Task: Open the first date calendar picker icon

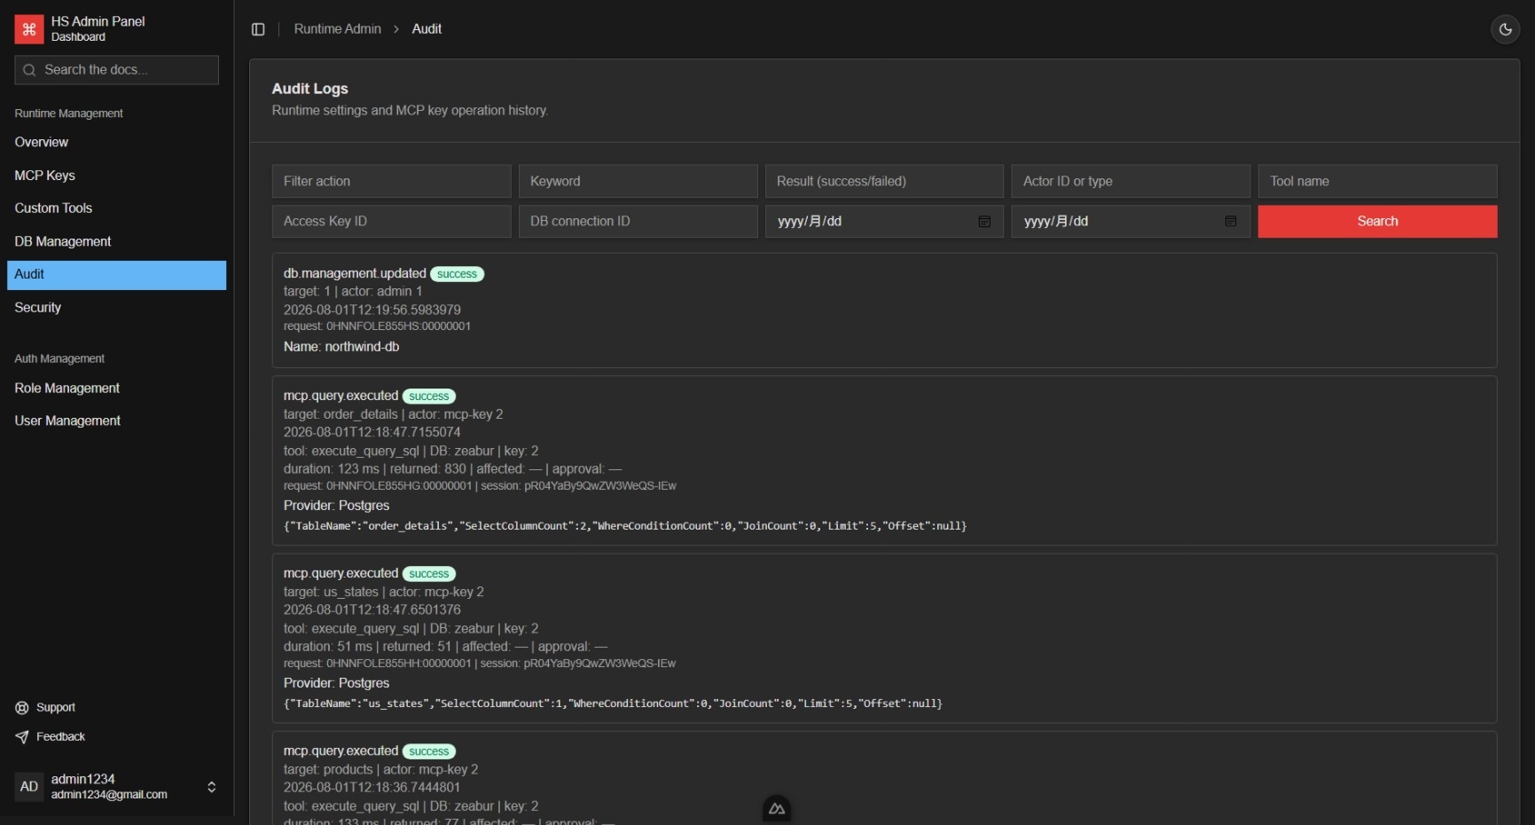Action: (x=984, y=222)
